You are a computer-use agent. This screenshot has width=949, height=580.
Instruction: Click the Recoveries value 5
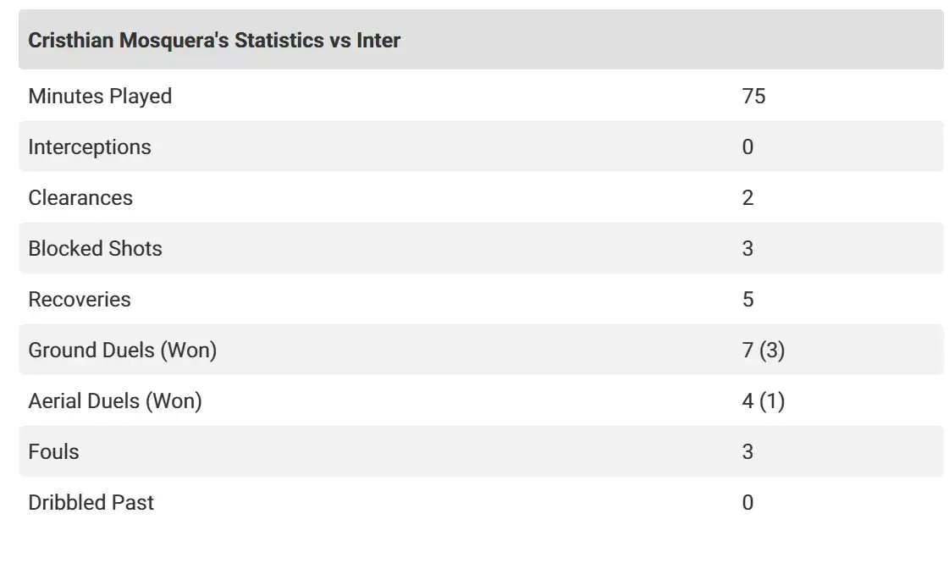pyautogui.click(x=748, y=299)
